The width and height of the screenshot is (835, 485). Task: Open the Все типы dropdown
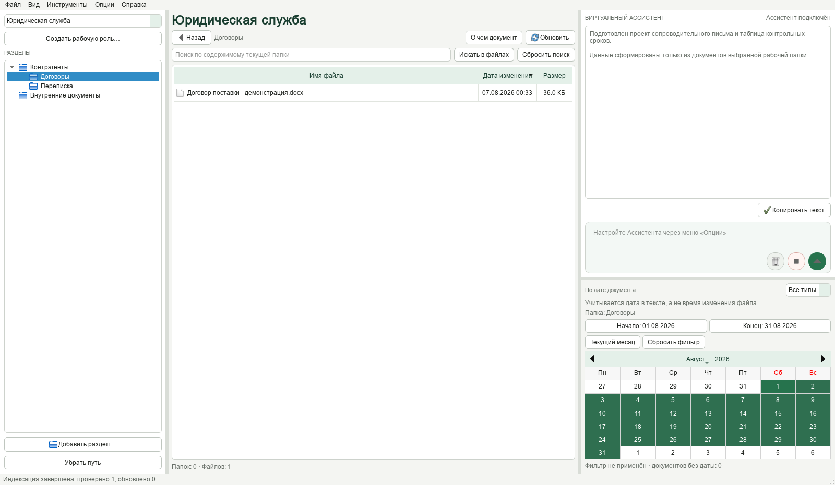coord(808,290)
